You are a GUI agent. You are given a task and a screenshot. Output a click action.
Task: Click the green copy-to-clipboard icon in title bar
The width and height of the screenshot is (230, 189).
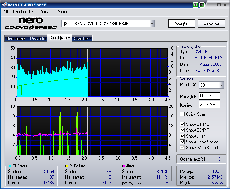[x=196, y=5]
